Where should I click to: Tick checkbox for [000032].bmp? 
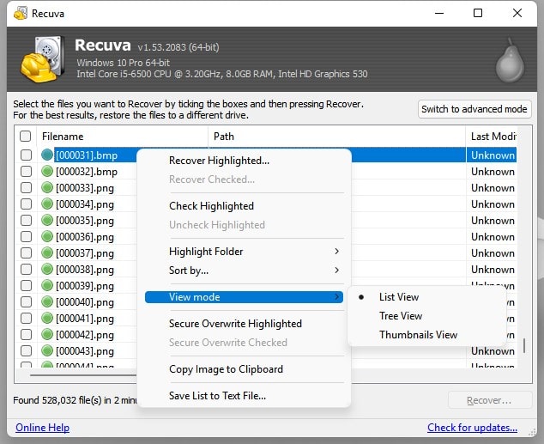point(26,171)
